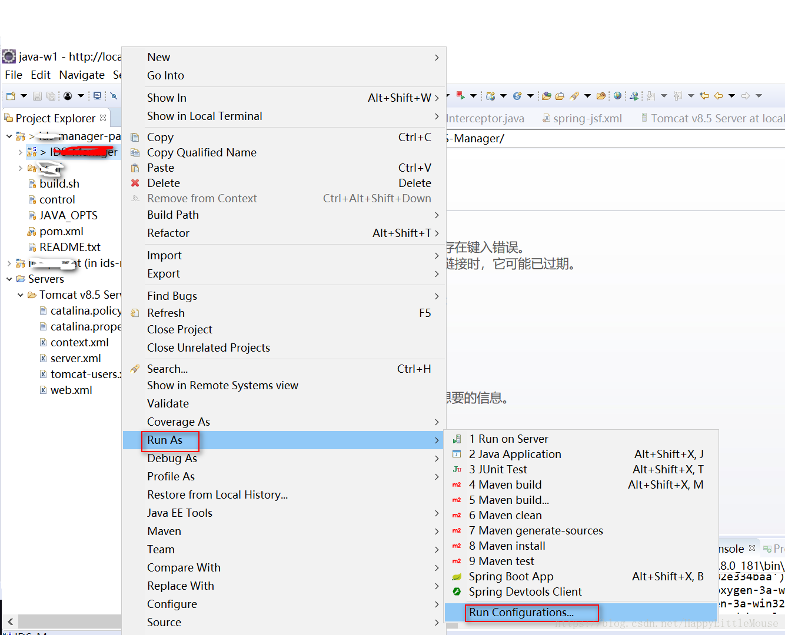Click the red X Delete icon
The width and height of the screenshot is (785, 635).
[135, 183]
